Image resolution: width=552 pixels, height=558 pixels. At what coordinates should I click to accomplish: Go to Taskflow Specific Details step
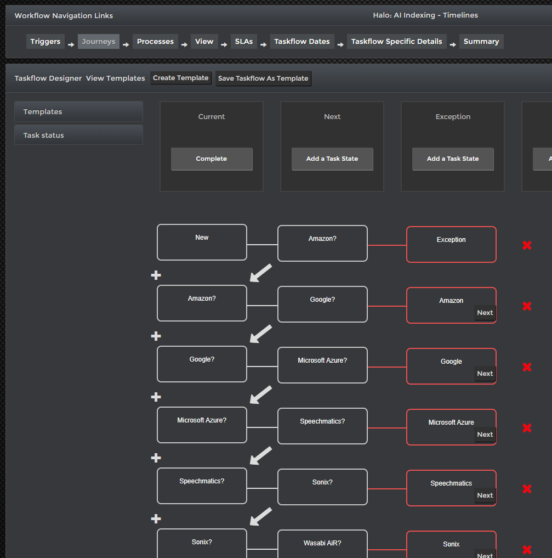pos(397,41)
